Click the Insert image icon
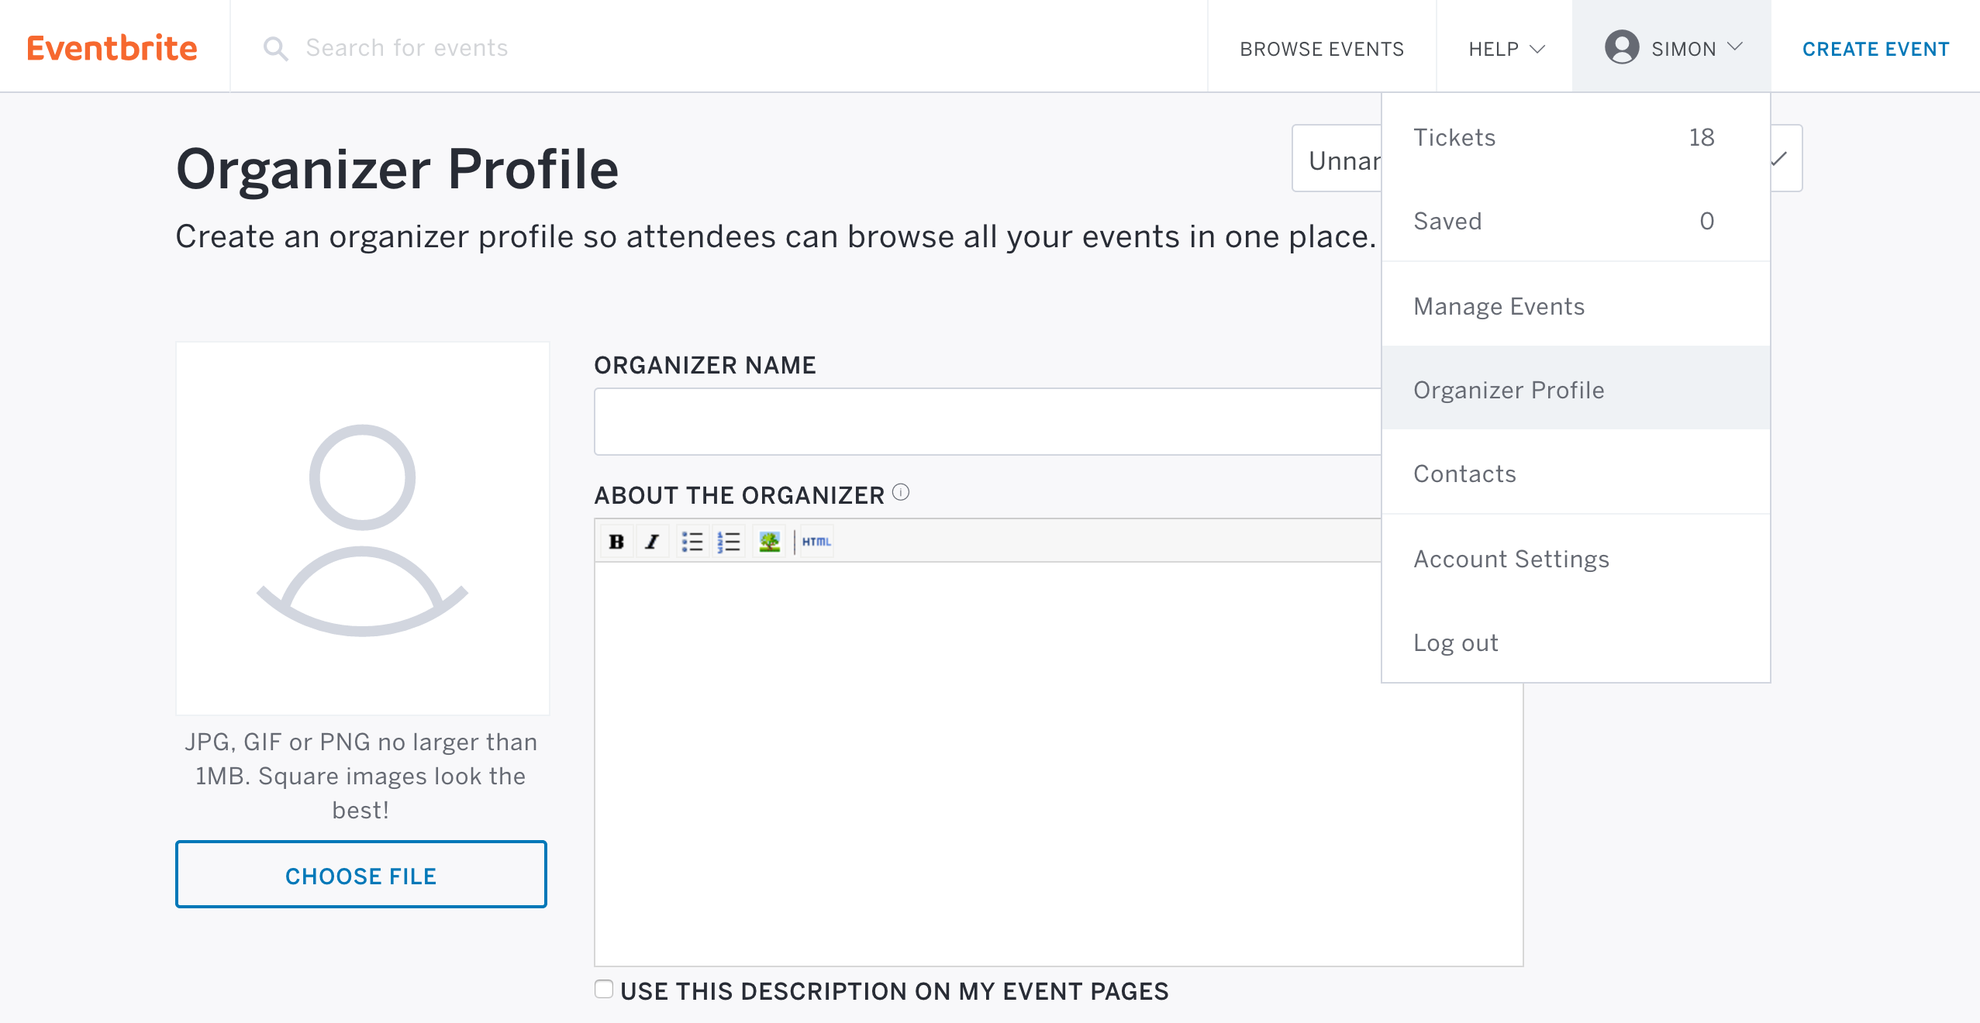This screenshot has height=1023, width=1980. [770, 540]
